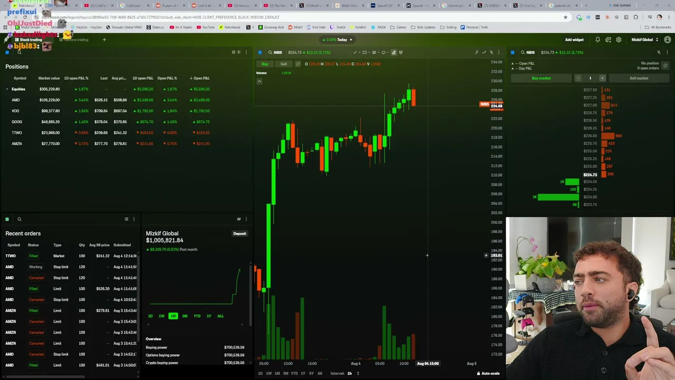
Task: Select the speech bubble annotation tool
Action: (x=383, y=52)
